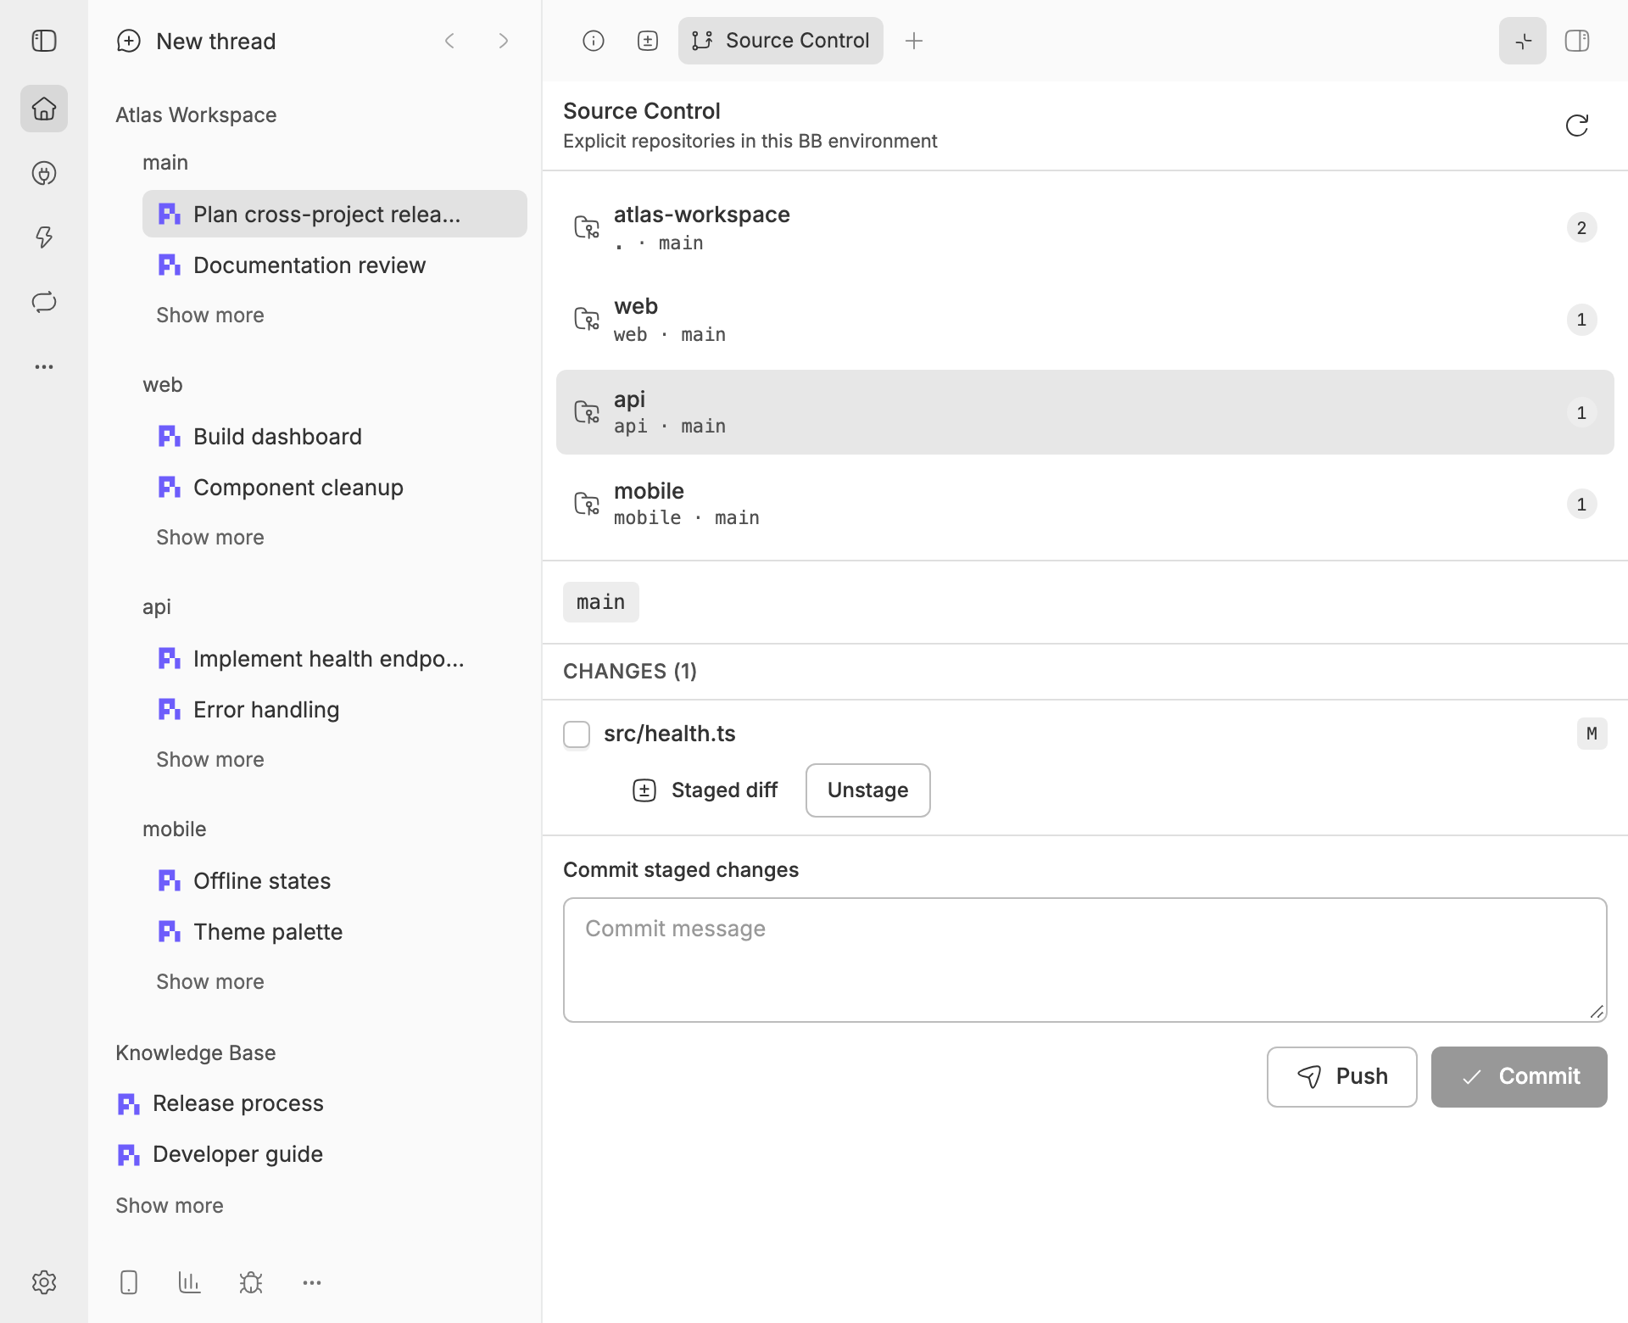
Task: Open the bar chart icon in bottom bar
Action: point(190,1282)
